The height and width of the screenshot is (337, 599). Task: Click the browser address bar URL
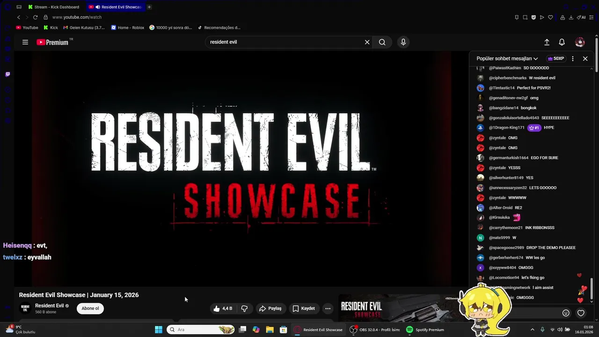click(77, 17)
